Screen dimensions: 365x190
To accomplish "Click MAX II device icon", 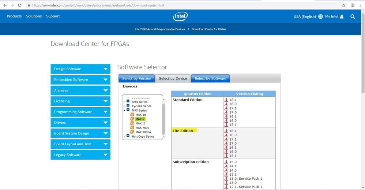I will (x=132, y=123).
